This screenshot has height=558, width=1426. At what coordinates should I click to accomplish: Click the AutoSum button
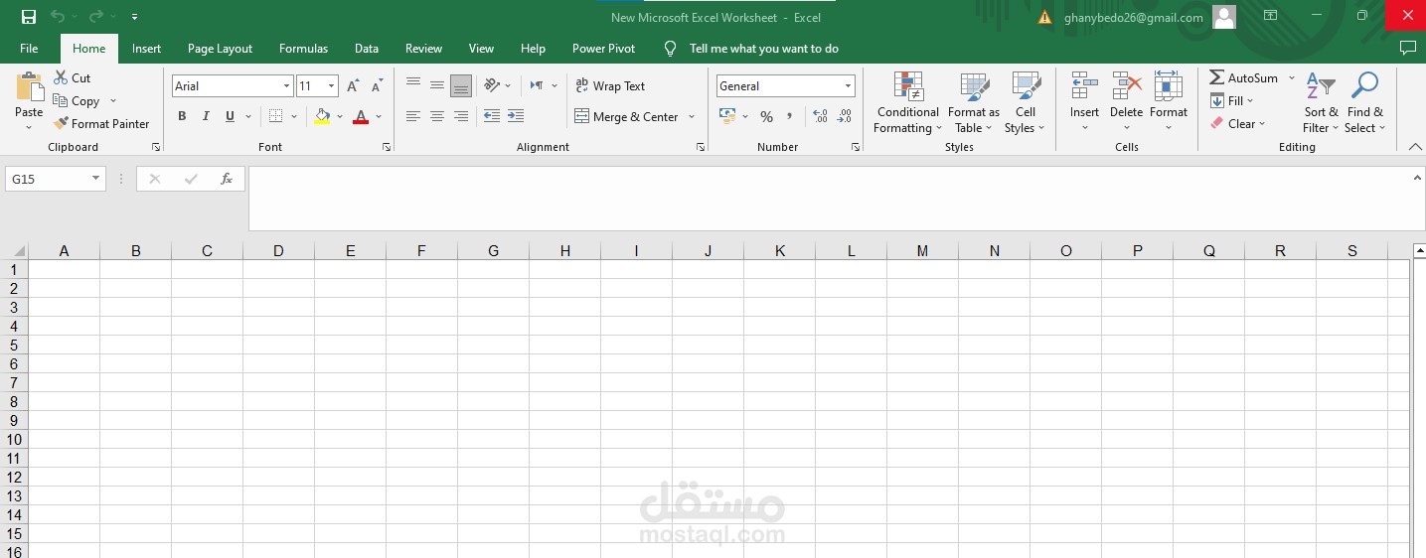pyautogui.click(x=1243, y=77)
